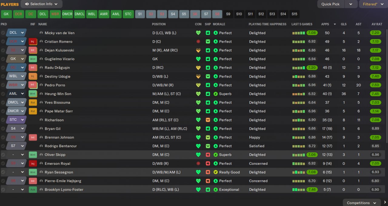The width and height of the screenshot is (388, 206).
Task: Click the player list vertical scrollbar
Action: point(386,86)
